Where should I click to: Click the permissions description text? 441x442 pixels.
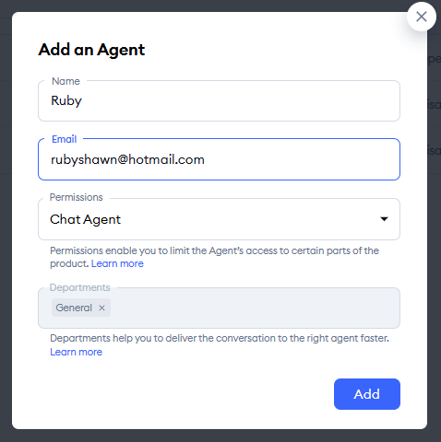(x=214, y=257)
